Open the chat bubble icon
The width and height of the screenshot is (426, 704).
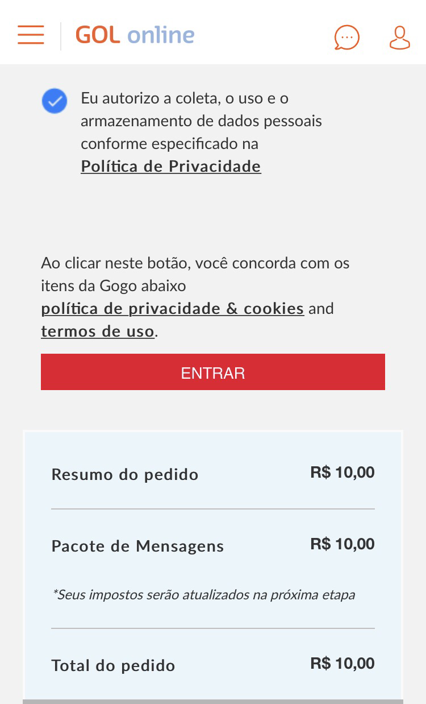tap(346, 38)
